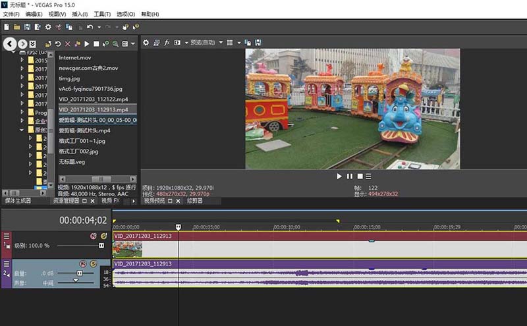527x326 pixels.
Task: Select the file 无标题.veg in explorer
Action: (72, 161)
